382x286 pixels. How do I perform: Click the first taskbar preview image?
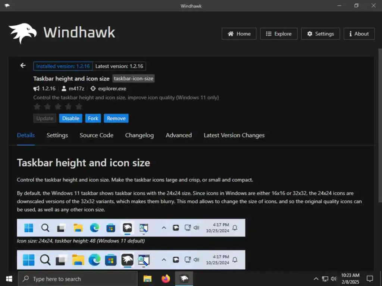[131, 228]
